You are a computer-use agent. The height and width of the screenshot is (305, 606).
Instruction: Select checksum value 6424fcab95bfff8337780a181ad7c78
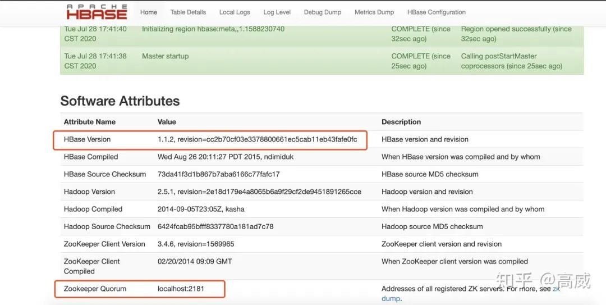[x=215, y=226]
